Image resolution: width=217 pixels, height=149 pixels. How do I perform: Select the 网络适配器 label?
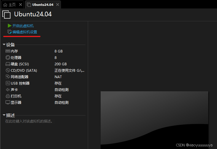click(x=20, y=77)
